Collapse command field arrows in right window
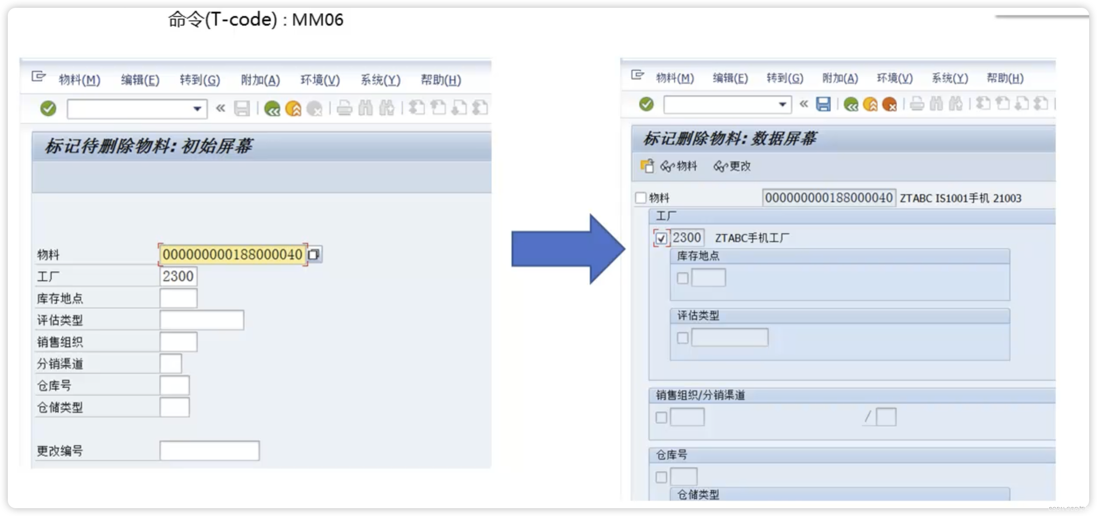The height and width of the screenshot is (516, 1097). click(x=804, y=104)
